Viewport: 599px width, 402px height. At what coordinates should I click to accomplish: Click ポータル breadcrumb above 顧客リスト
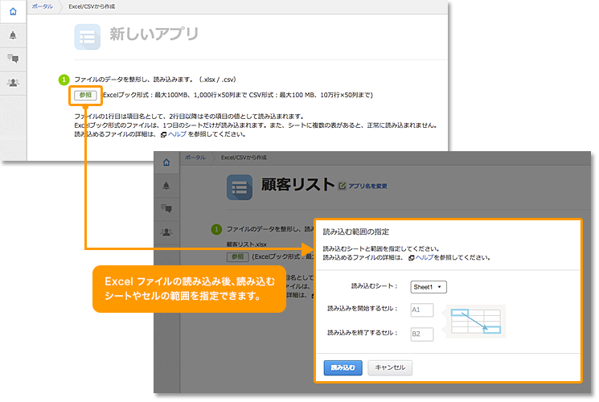tap(195, 157)
